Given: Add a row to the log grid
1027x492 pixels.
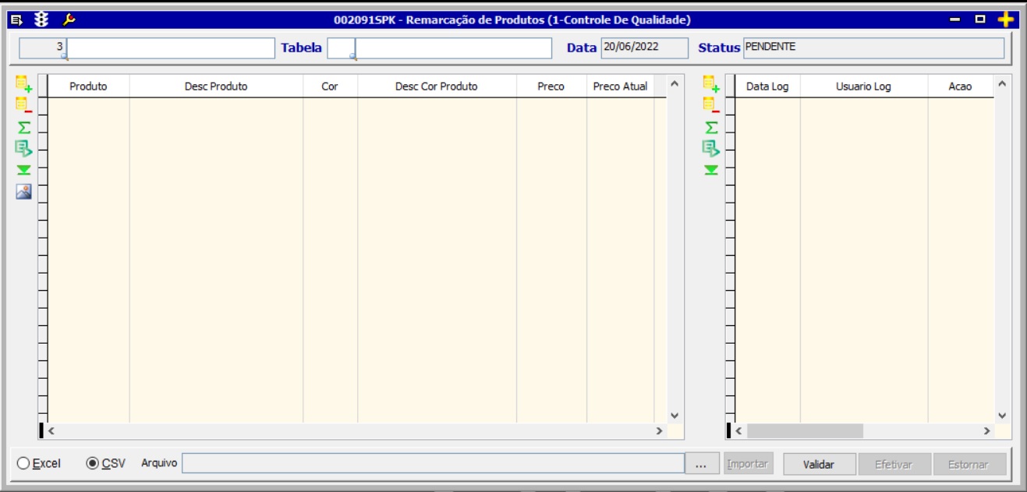Looking at the screenshot, I should tap(710, 83).
